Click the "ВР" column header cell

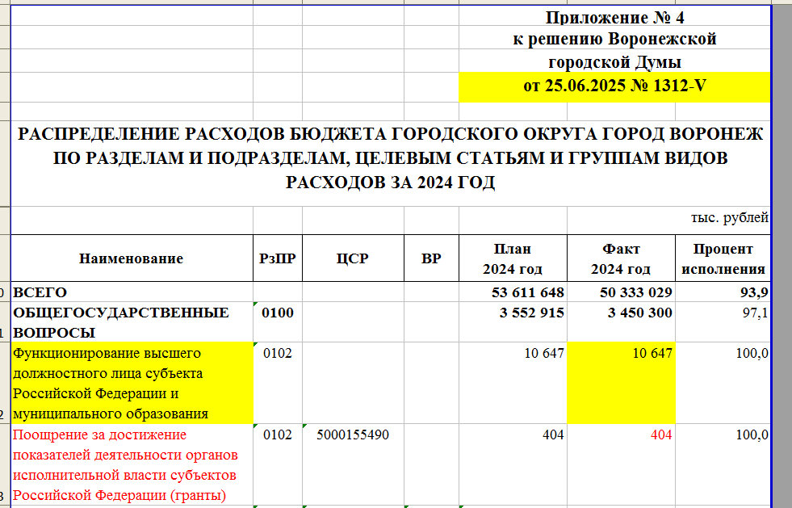pos(431,258)
